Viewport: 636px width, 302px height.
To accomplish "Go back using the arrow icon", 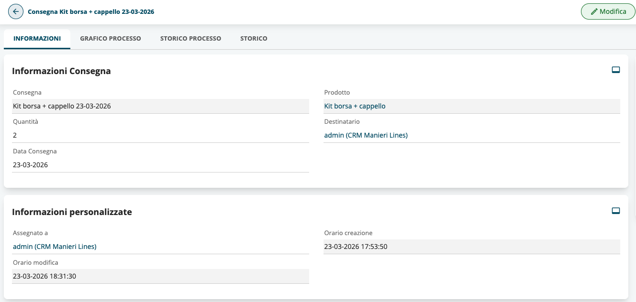I will (16, 11).
